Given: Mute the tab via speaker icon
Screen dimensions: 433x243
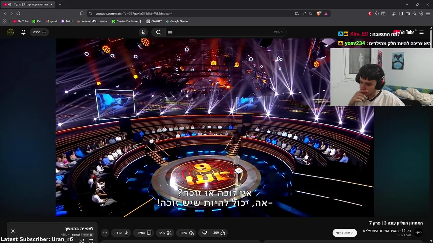Looking at the screenshot, I should (9, 4).
